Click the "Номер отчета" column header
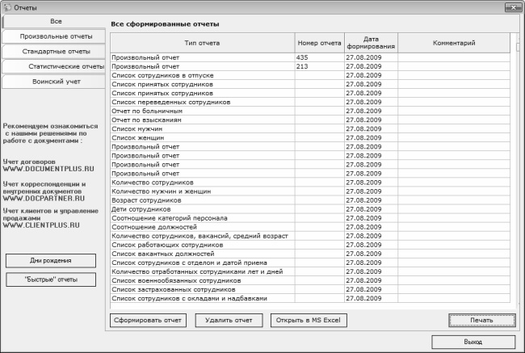 coord(319,42)
